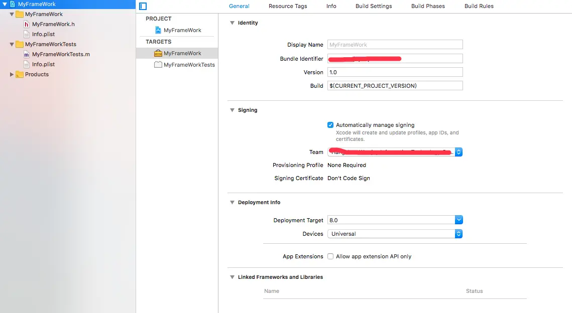Collapse the Signing section

tap(232, 110)
